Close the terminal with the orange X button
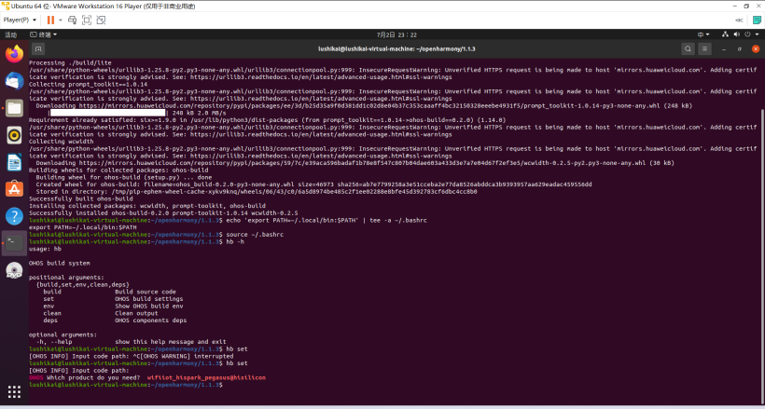The width and height of the screenshot is (765, 409). (756, 48)
